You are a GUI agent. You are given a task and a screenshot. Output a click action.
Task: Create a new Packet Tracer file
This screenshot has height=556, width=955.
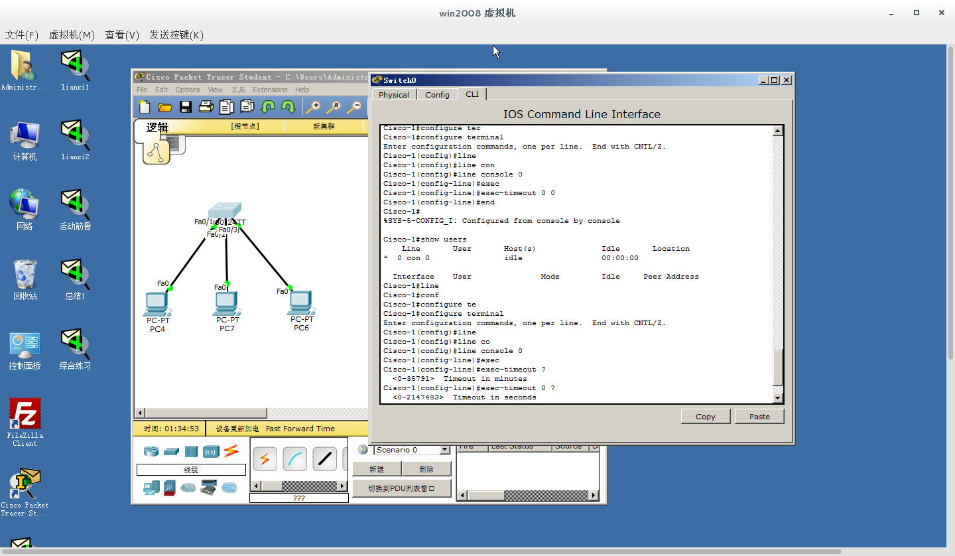[145, 107]
